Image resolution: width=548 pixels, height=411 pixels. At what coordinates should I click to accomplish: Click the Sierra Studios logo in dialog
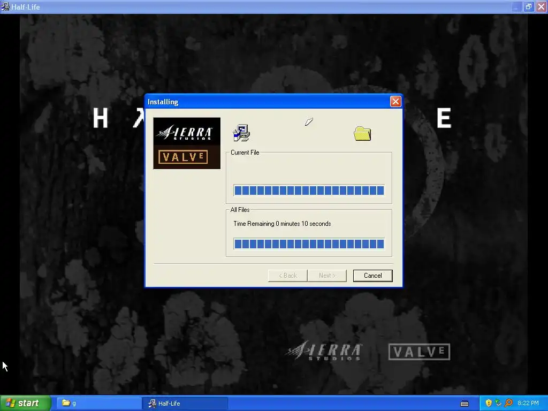coord(184,133)
